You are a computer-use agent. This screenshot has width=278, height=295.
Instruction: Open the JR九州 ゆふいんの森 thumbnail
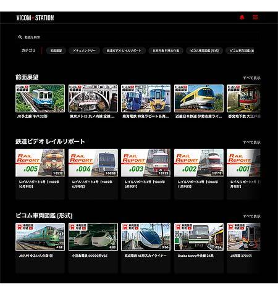coord(40,237)
